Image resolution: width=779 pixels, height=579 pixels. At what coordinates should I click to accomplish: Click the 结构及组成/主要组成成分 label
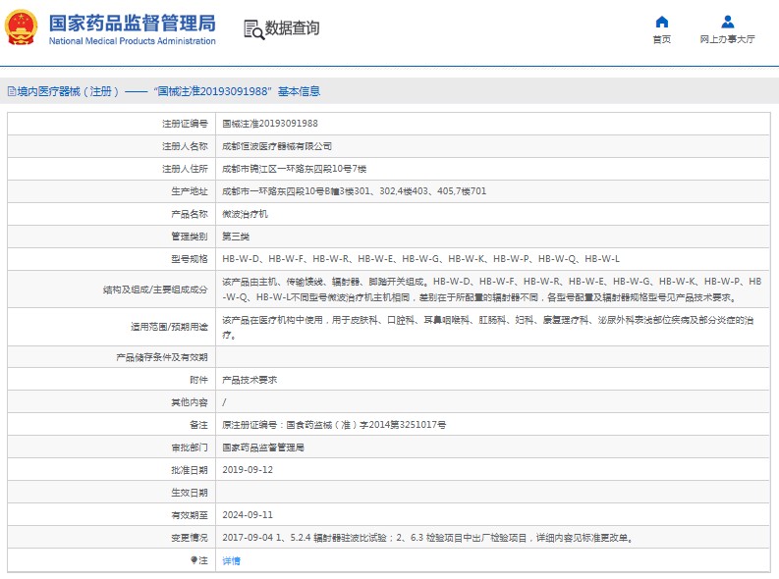point(155,289)
